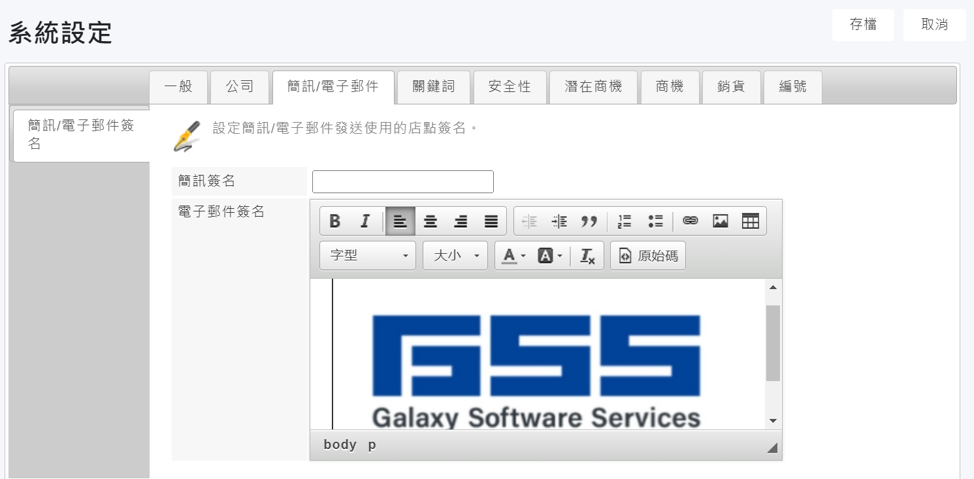Click the 取消 cancel button
The width and height of the screenshot is (974, 479).
[935, 25]
